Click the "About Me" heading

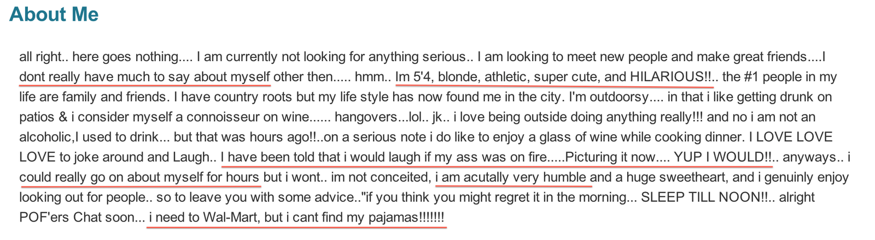coord(54,15)
